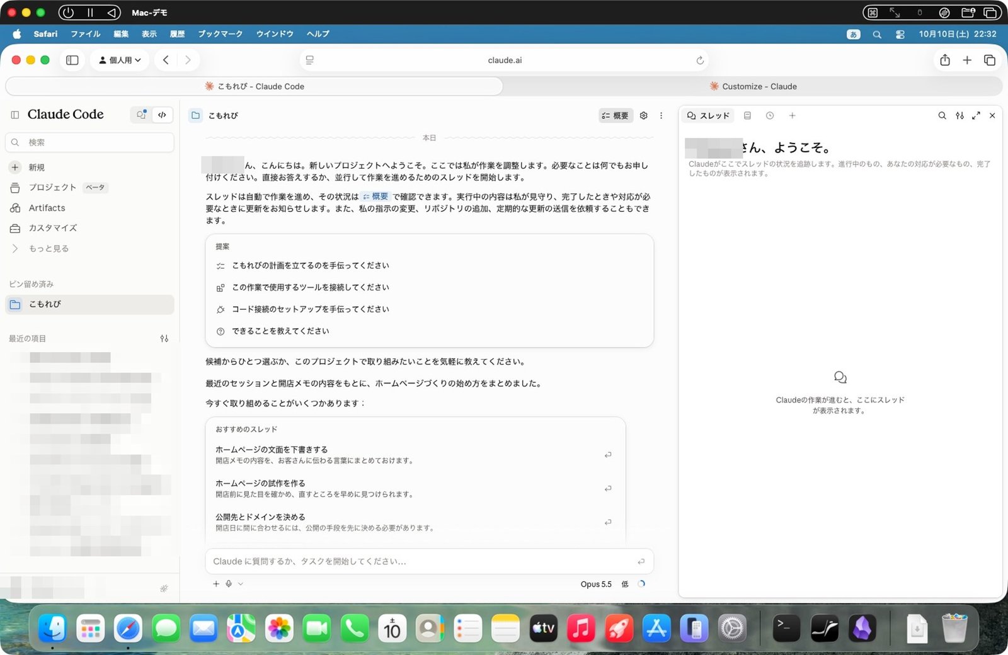The width and height of the screenshot is (1008, 655).
Task: Click the claude.ai address bar
Action: [x=505, y=60]
